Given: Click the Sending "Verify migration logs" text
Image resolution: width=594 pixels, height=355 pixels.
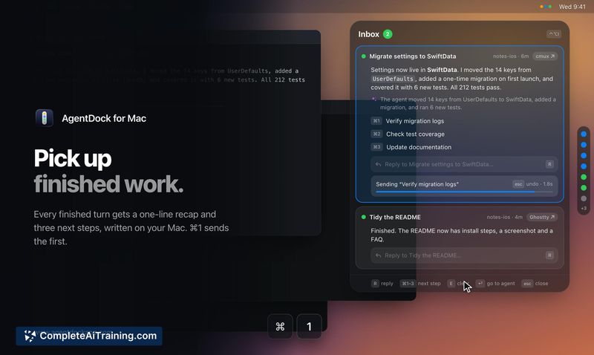Looking at the screenshot, I should click(417, 184).
